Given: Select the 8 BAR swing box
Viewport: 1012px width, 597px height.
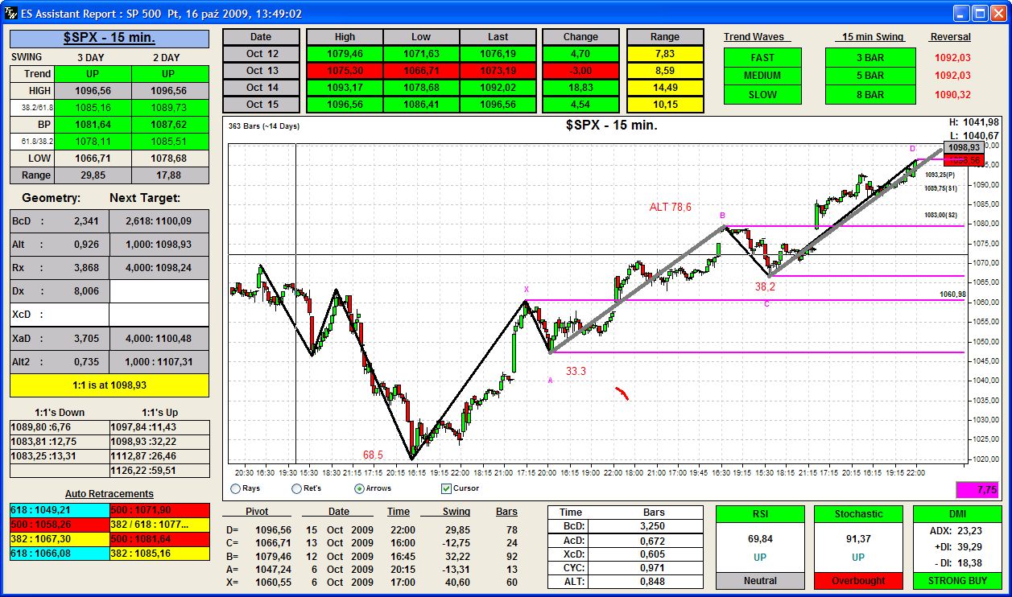Looking at the screenshot, I should point(869,94).
